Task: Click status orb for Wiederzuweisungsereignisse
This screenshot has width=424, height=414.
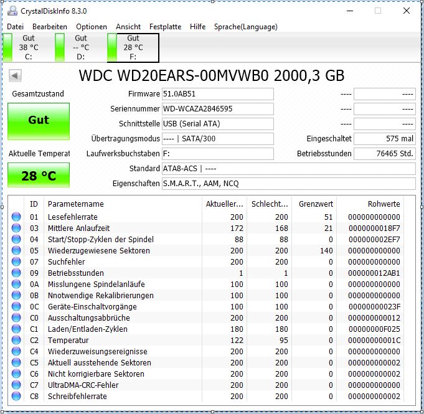Action: (x=16, y=351)
